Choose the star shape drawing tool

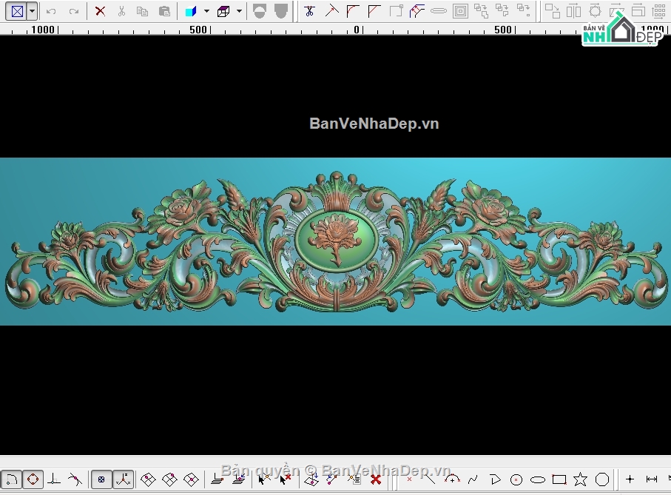pyautogui.click(x=580, y=479)
